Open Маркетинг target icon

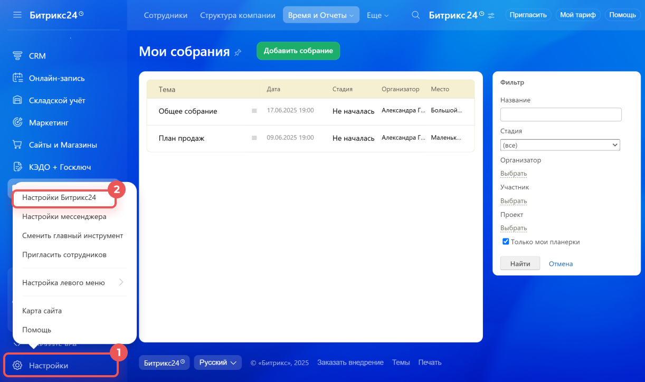[17, 122]
